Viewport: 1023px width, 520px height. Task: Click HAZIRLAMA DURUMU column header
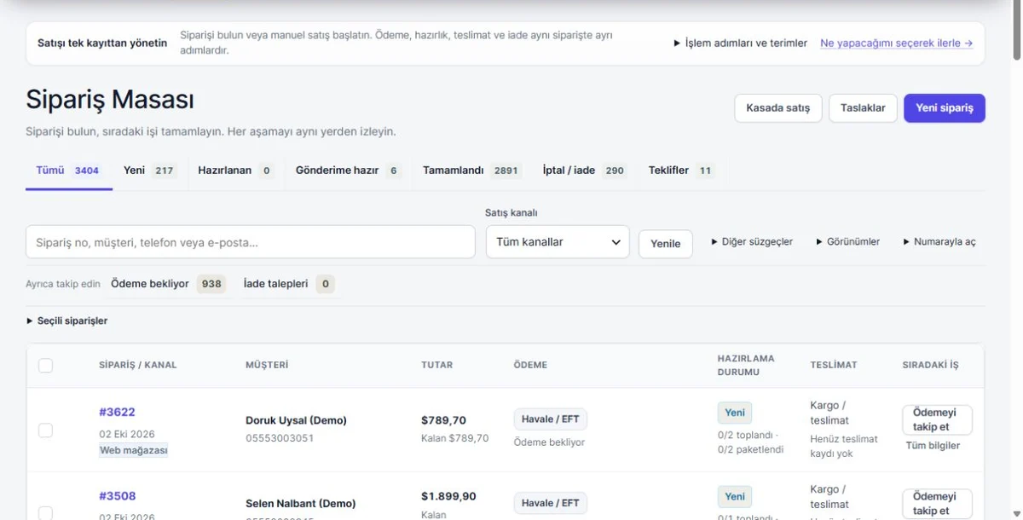(x=746, y=365)
